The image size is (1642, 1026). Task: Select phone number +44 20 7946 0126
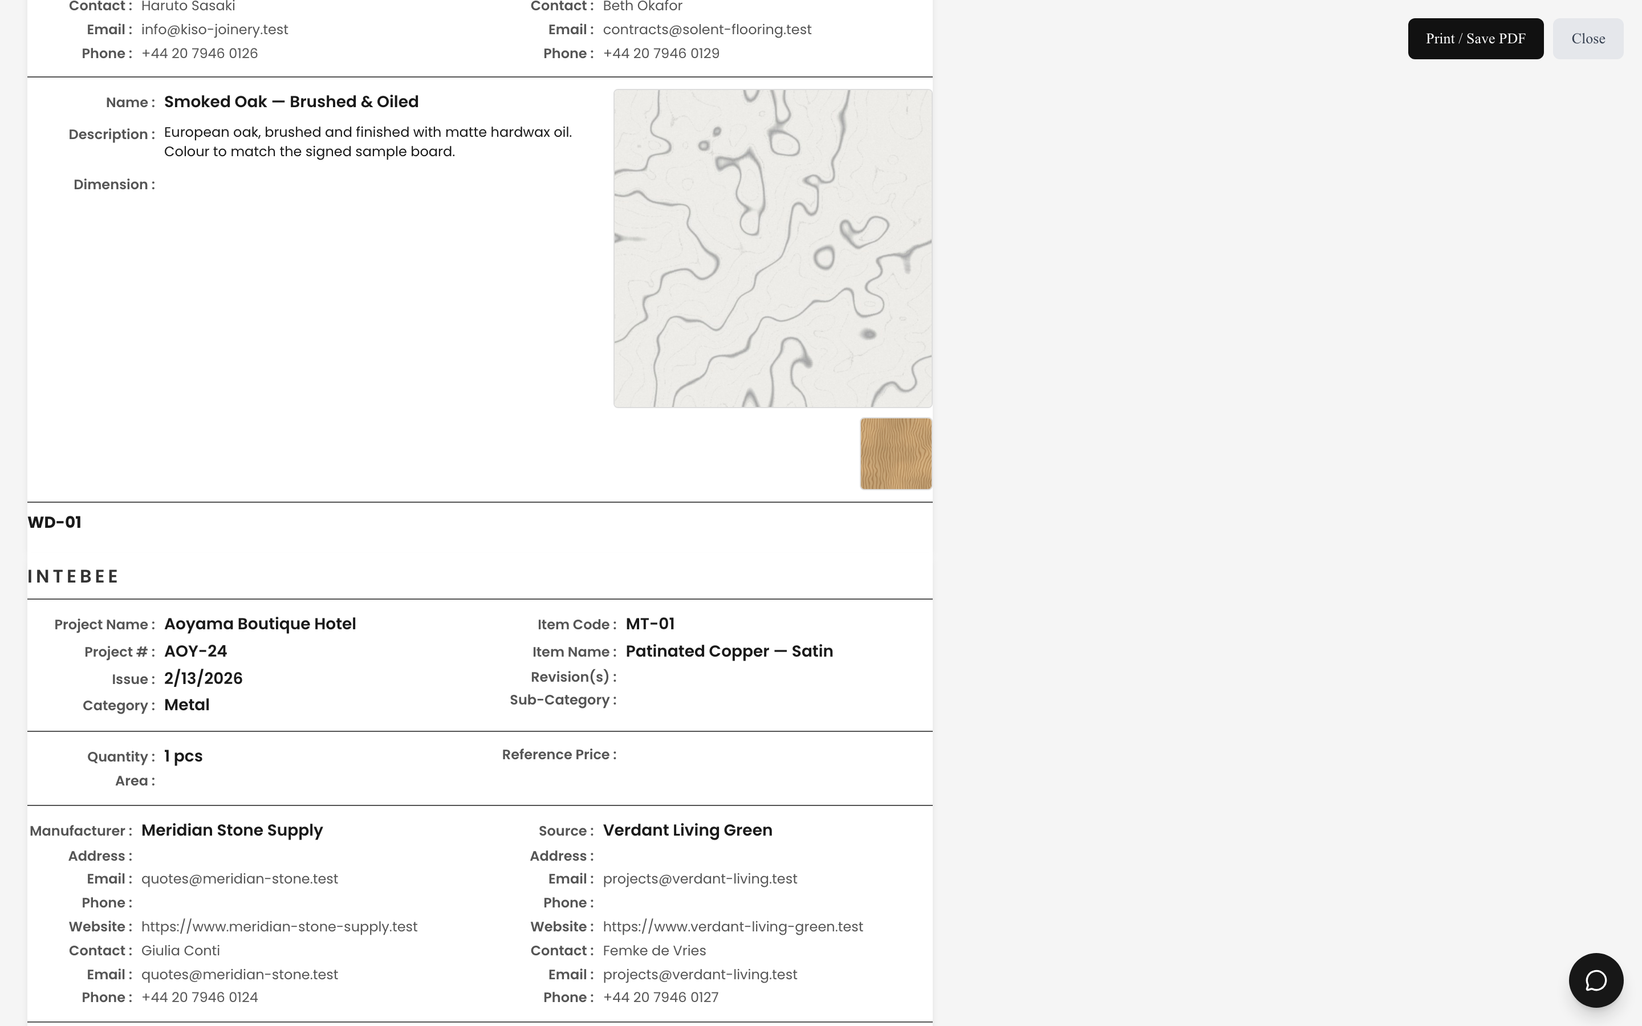click(200, 54)
